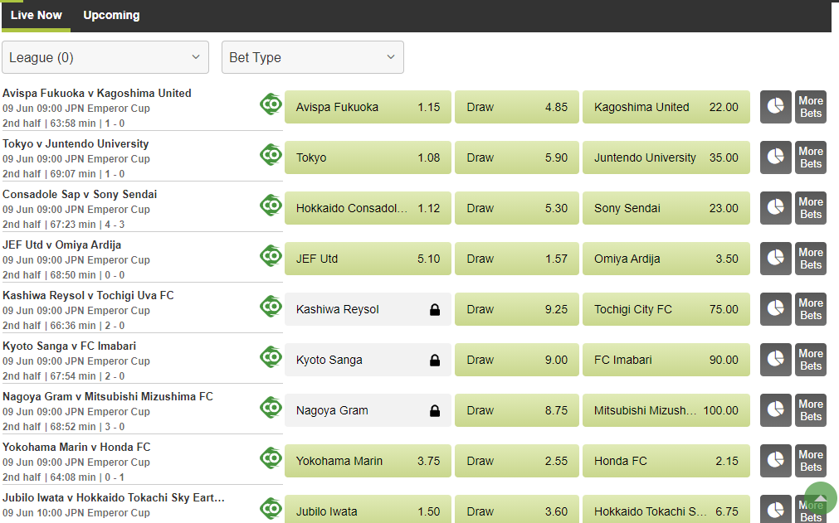Open More Bets for Yokohama Marin match
Screen dimensions: 839x523
[x=811, y=461]
